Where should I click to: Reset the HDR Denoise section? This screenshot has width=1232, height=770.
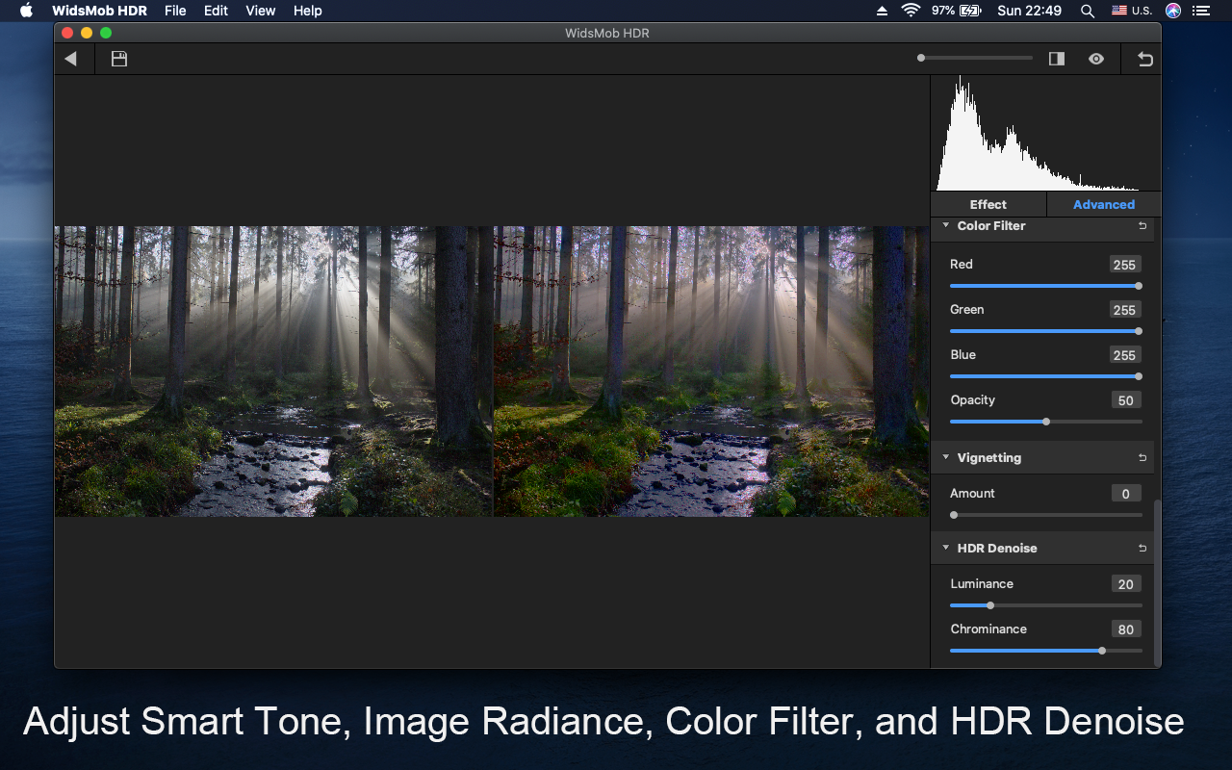tap(1142, 549)
